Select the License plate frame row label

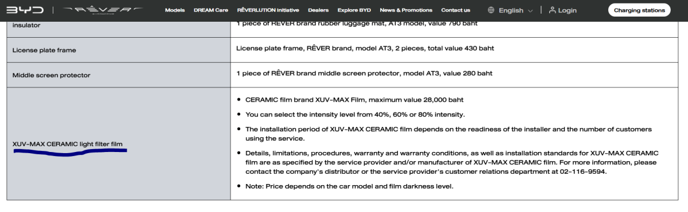(44, 50)
